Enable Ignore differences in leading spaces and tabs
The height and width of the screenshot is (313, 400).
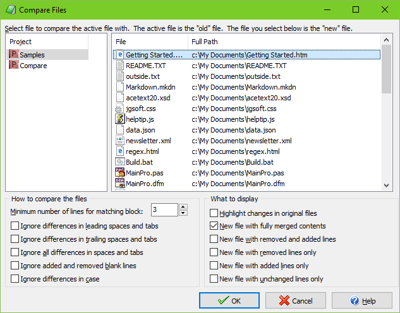pyautogui.click(x=15, y=226)
